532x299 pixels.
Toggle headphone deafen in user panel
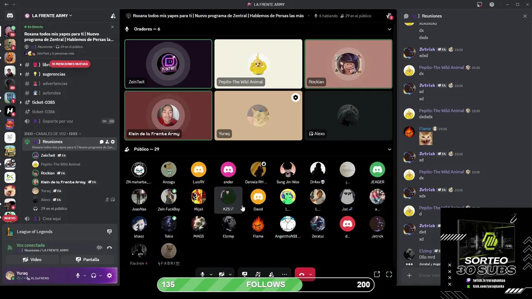click(94, 275)
